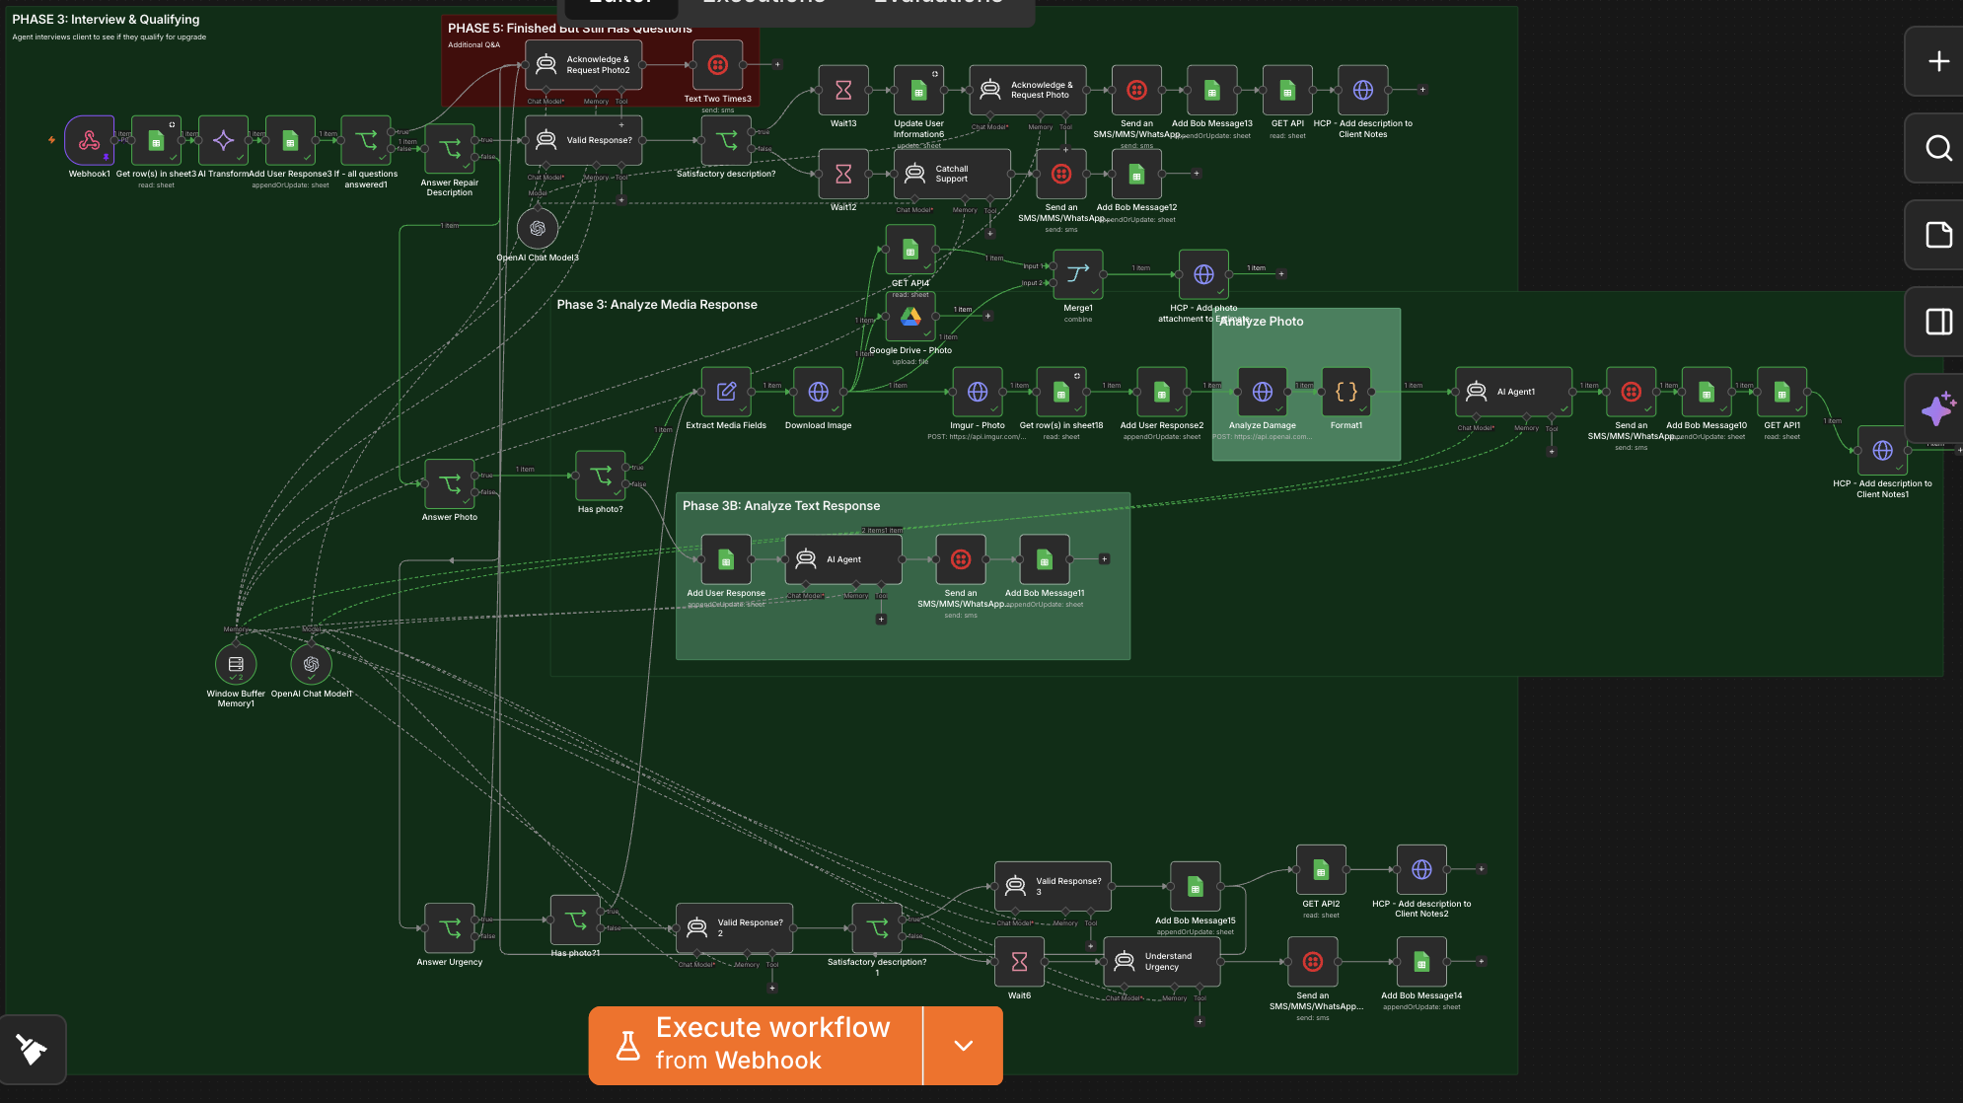
Task: Select the Answer Urgency switch node
Action: click(x=450, y=929)
